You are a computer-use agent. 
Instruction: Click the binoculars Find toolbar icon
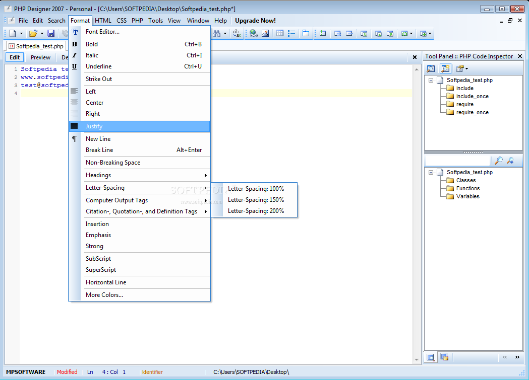click(217, 33)
